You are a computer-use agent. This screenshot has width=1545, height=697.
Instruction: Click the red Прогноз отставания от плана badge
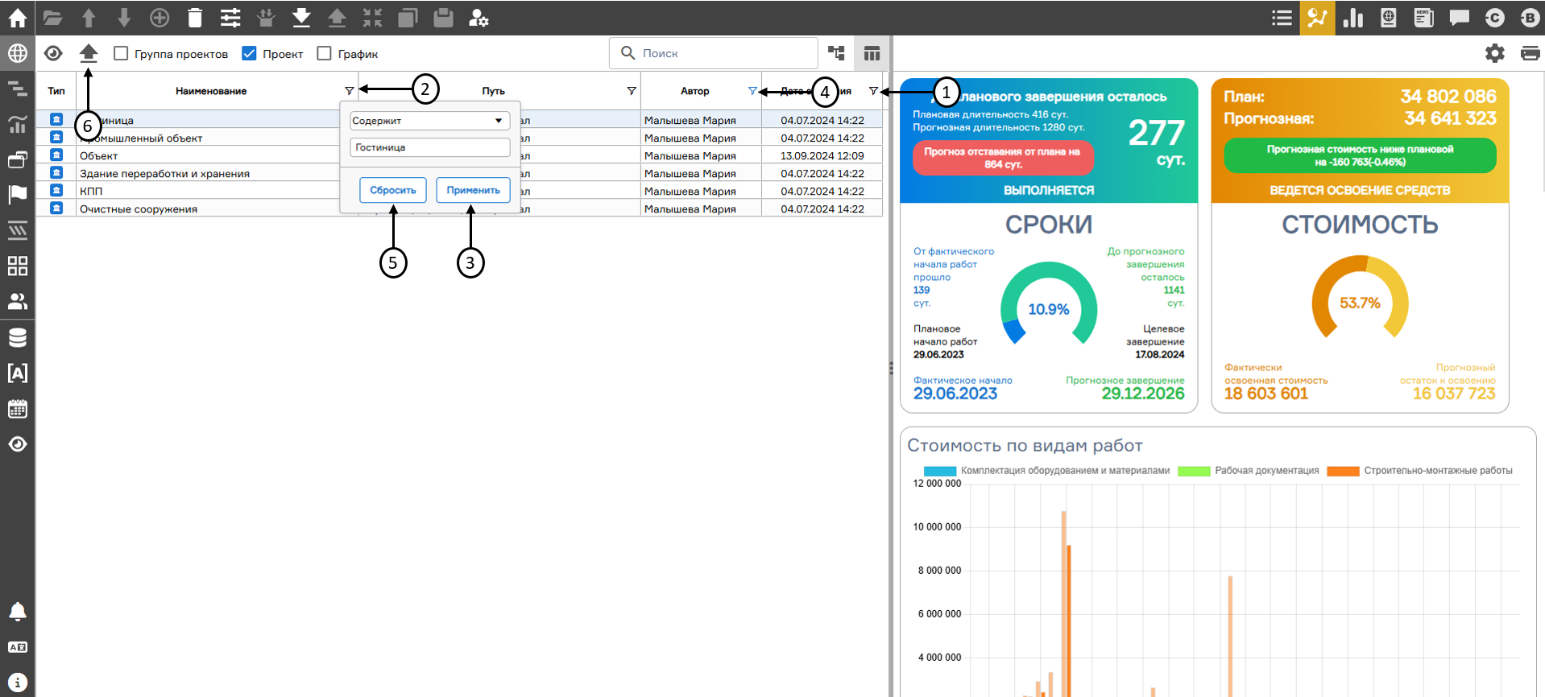(x=1003, y=158)
